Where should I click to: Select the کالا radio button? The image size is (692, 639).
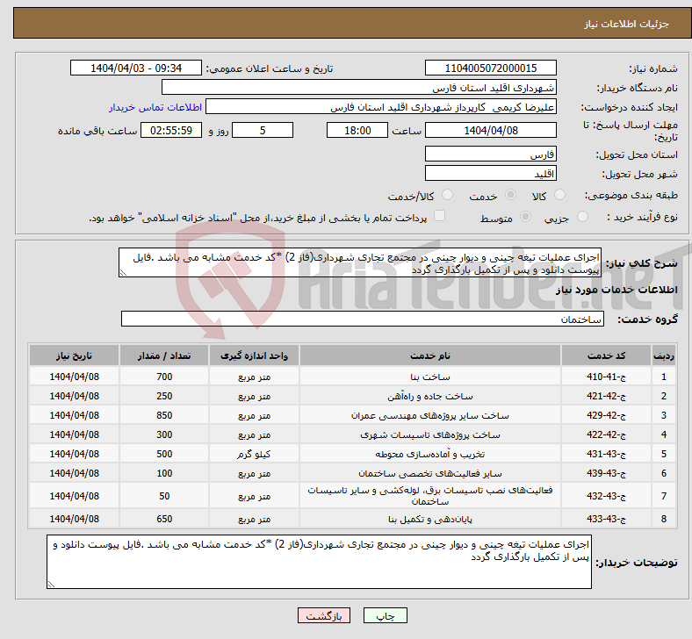559,195
